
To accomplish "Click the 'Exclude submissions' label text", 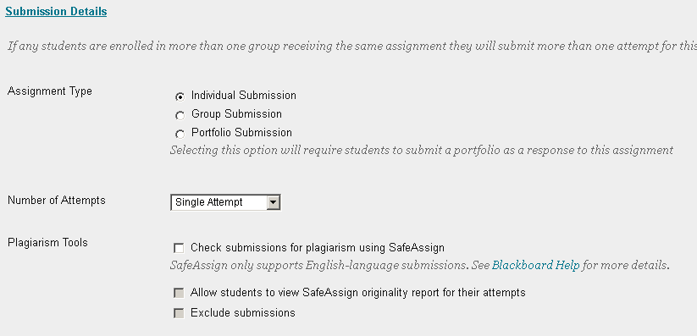I will (243, 313).
